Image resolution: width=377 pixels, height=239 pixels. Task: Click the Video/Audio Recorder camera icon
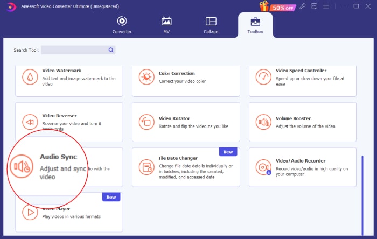tap(263, 167)
